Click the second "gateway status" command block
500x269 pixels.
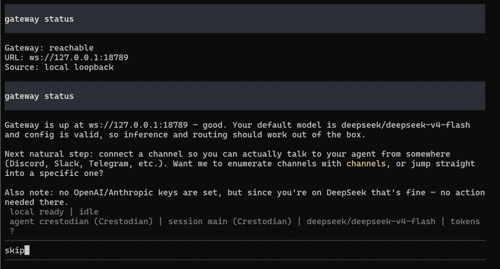point(244,96)
